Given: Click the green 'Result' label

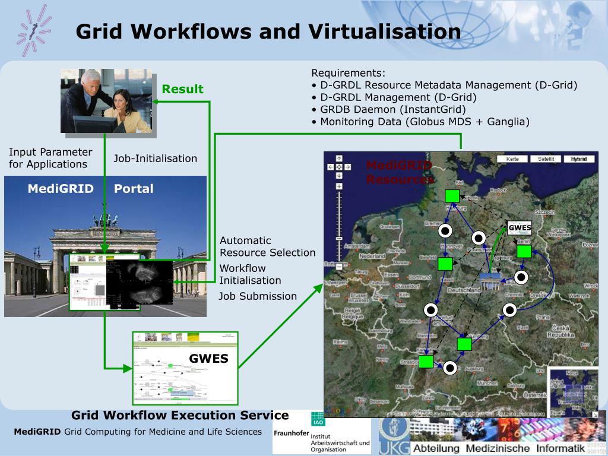Looking at the screenshot, I should (183, 89).
